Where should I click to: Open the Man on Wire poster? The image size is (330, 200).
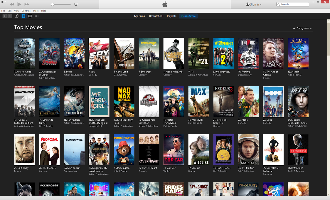[74, 150]
